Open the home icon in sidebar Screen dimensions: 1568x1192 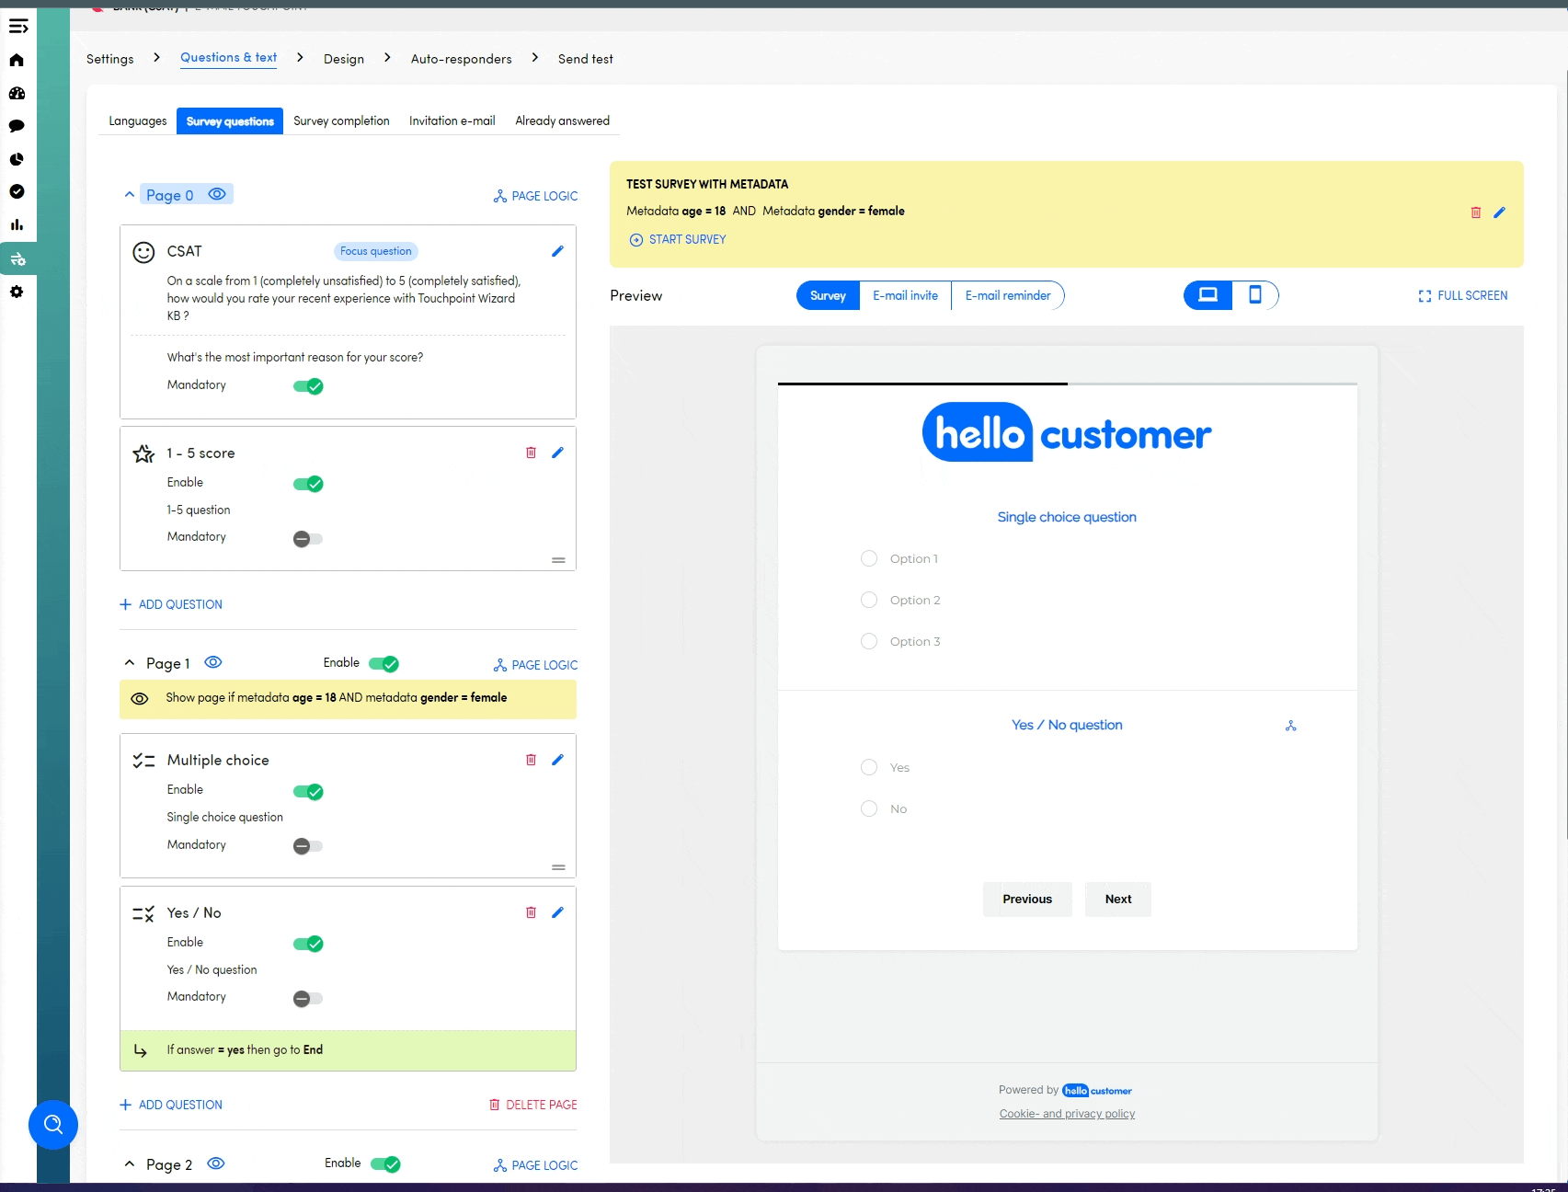click(17, 61)
